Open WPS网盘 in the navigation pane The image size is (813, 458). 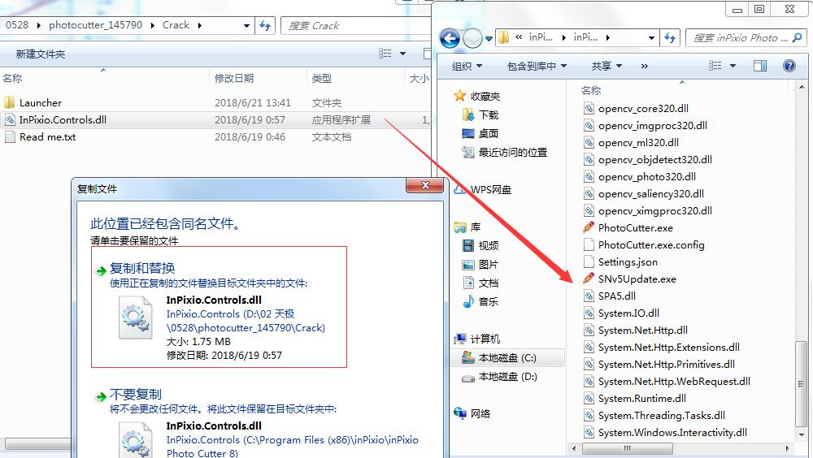[x=490, y=190]
